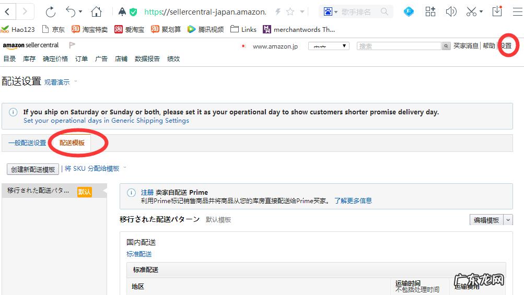The width and height of the screenshot is (524, 295).
Task: Click the info icon in shipping notice
Action: coord(13,112)
